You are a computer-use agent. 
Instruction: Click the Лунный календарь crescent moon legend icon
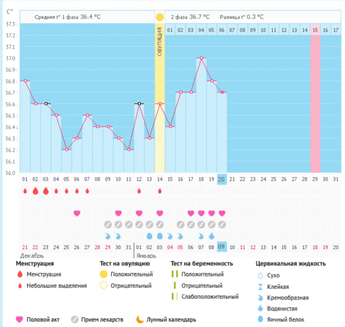140,319
